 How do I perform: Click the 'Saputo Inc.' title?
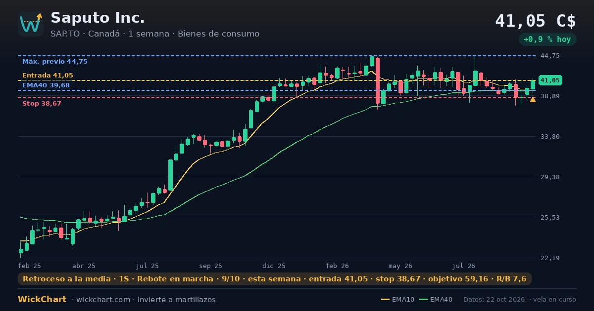tap(98, 18)
